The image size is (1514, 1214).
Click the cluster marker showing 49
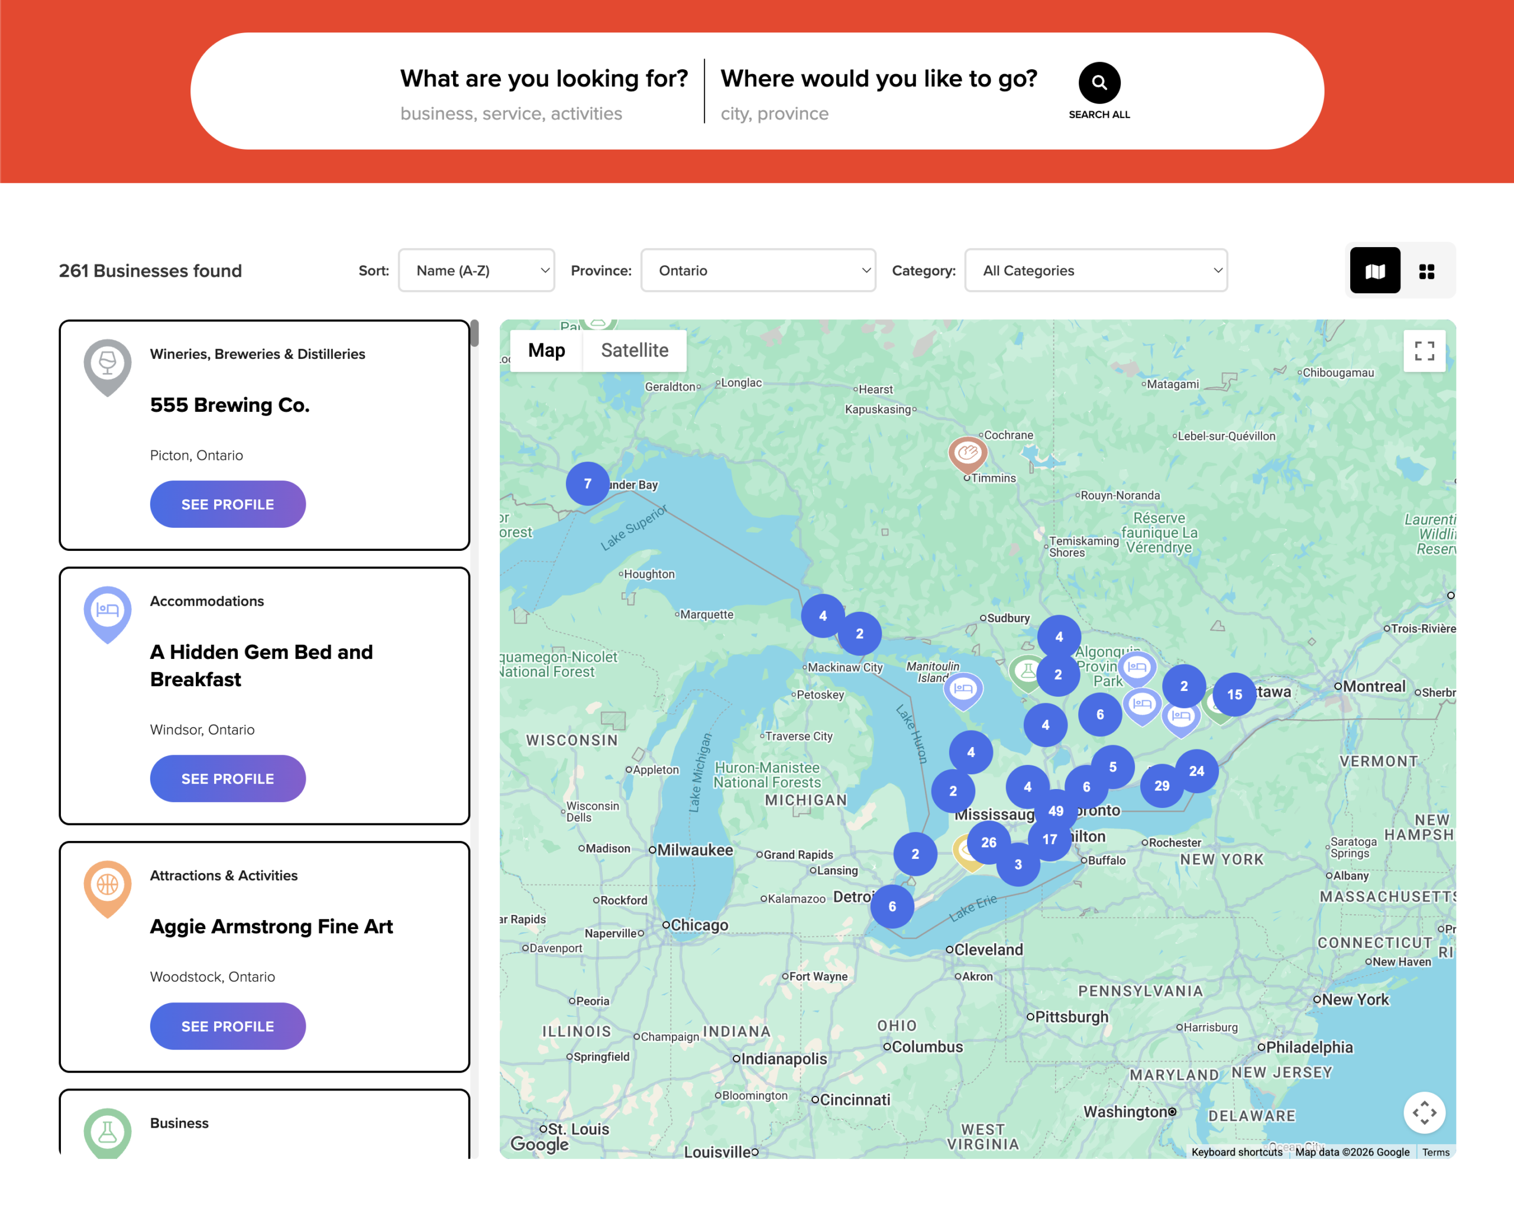click(x=1056, y=810)
